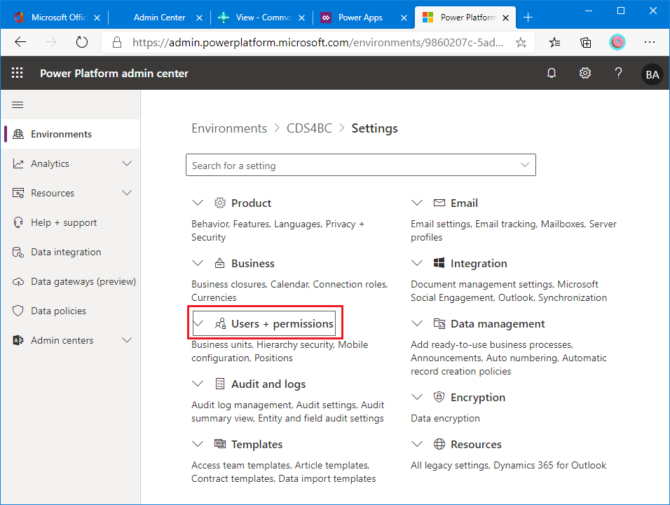Select Environments in the sidebar

(x=71, y=134)
